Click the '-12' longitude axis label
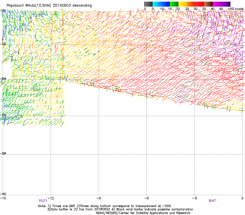Viewport: 245px width, 215px height. (x=51, y=198)
